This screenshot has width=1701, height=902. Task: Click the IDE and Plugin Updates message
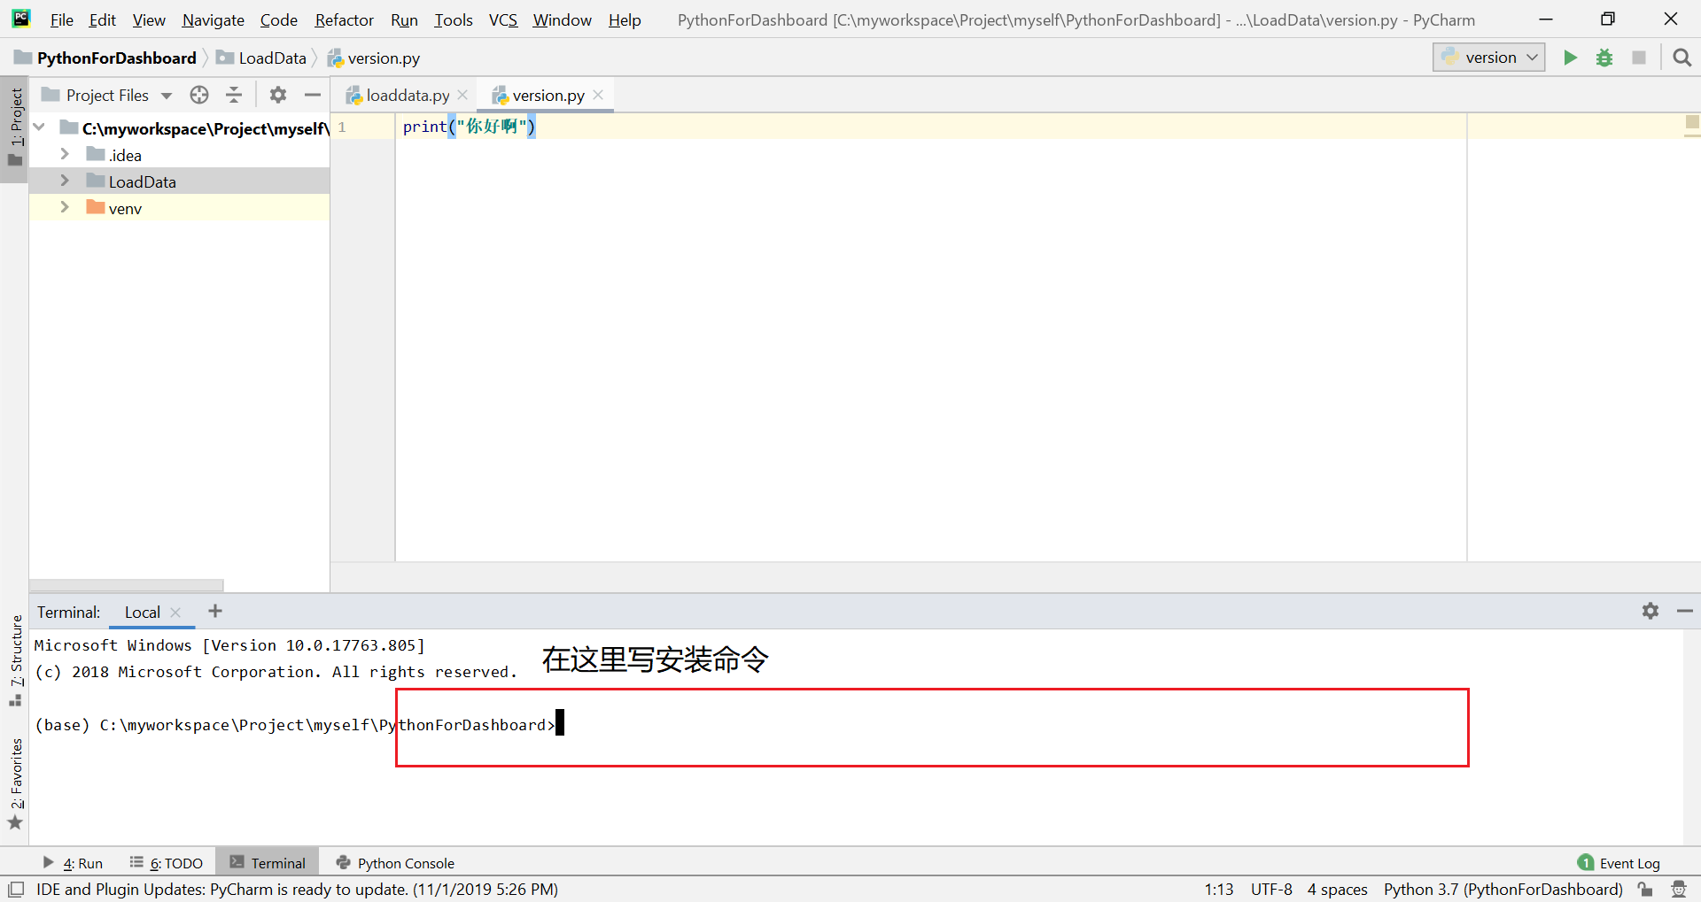tap(297, 889)
